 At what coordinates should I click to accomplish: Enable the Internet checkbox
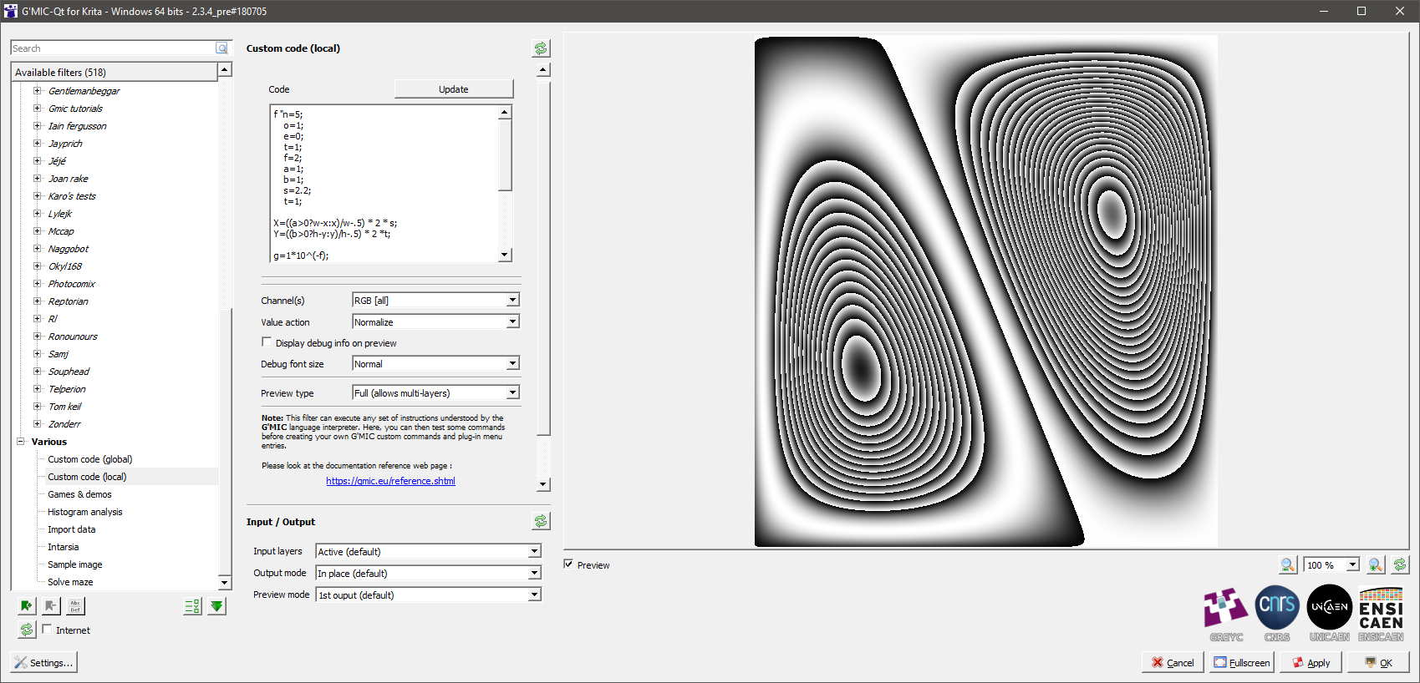coord(48,630)
